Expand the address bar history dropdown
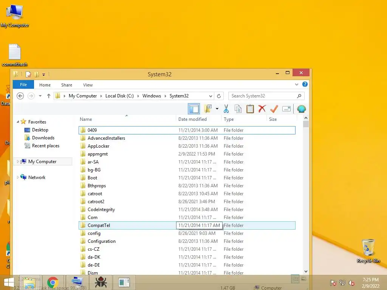Viewport: 387px width, 290px height. point(211,96)
